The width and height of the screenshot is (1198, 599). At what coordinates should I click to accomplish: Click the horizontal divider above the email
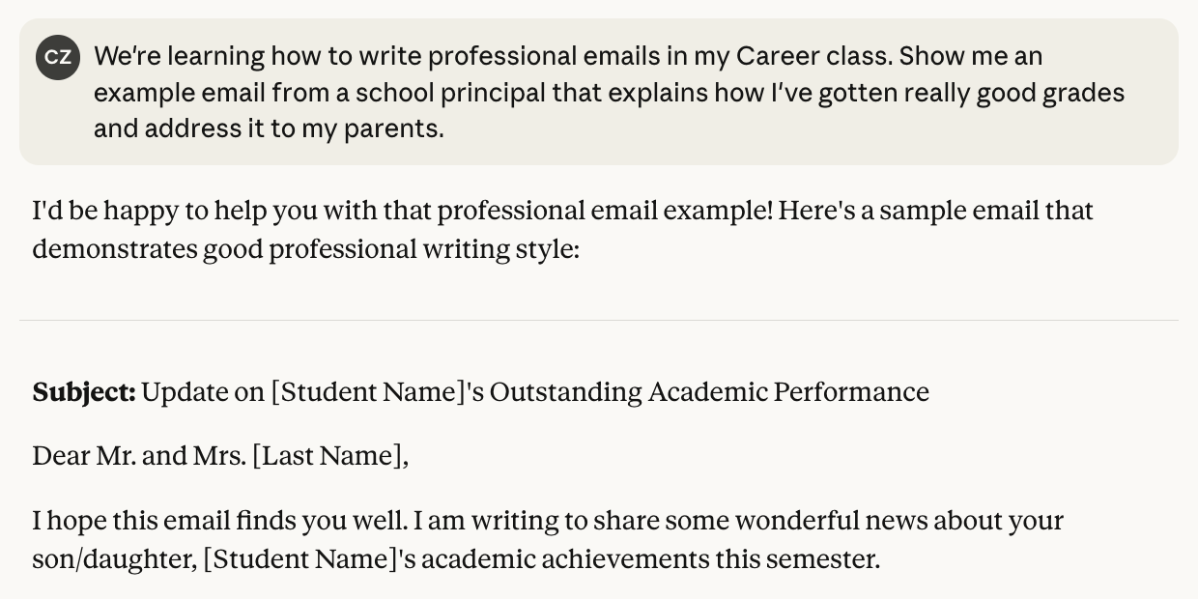pos(599,320)
